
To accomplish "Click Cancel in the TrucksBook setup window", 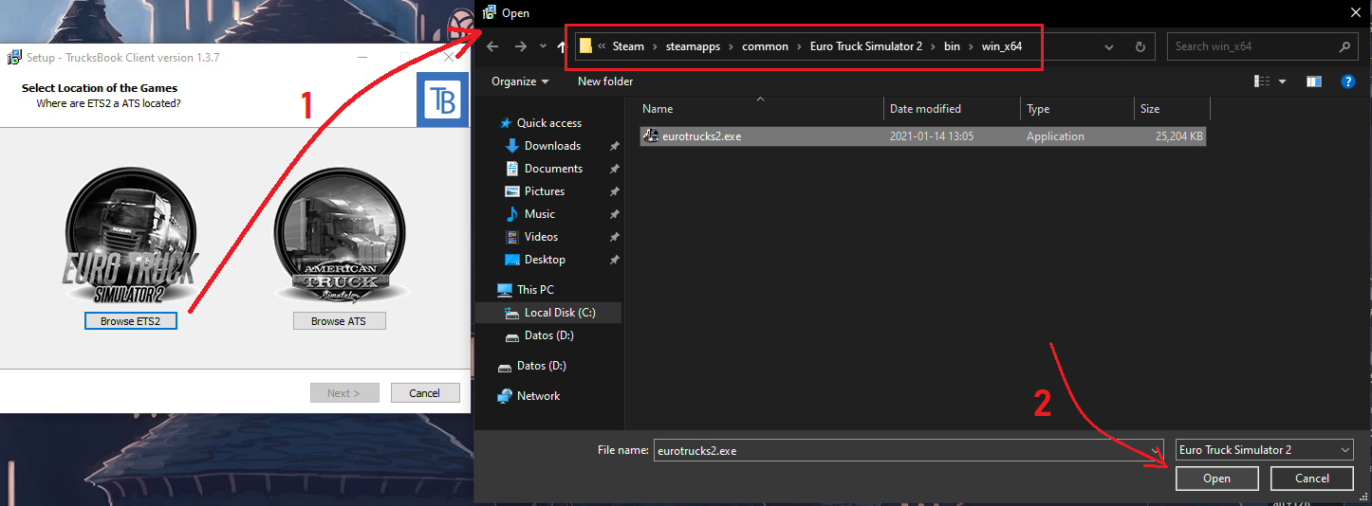I will coord(424,393).
